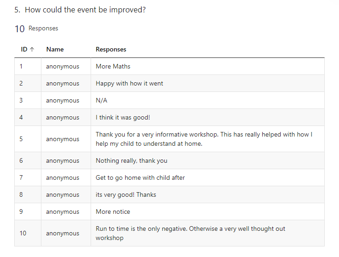
Task: Select 'Happy with how it went' response
Action: (129, 83)
